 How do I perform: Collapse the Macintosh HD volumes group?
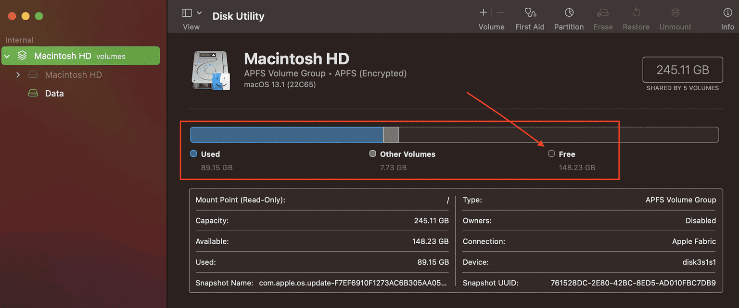pyautogui.click(x=6, y=56)
